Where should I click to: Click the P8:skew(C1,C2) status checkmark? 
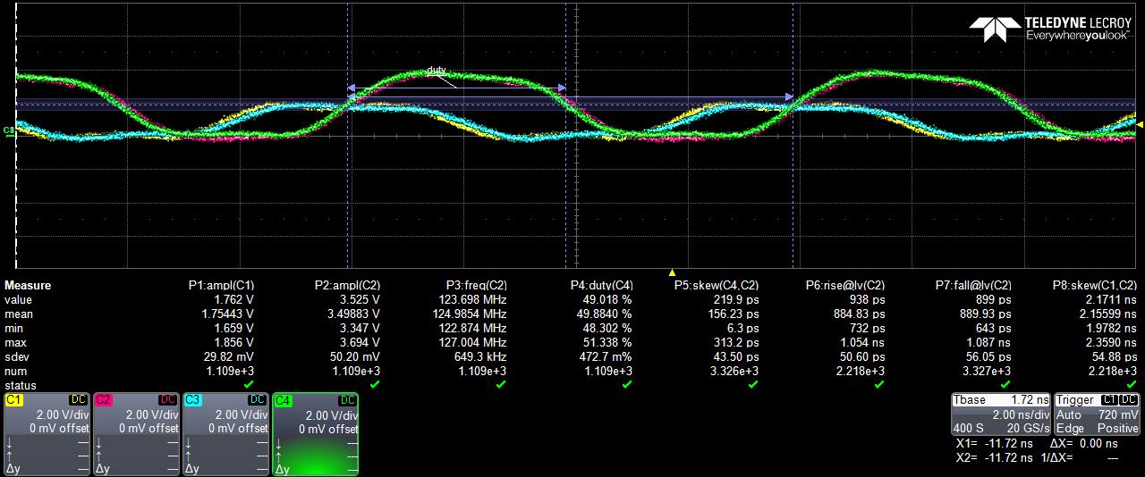pos(1131,384)
